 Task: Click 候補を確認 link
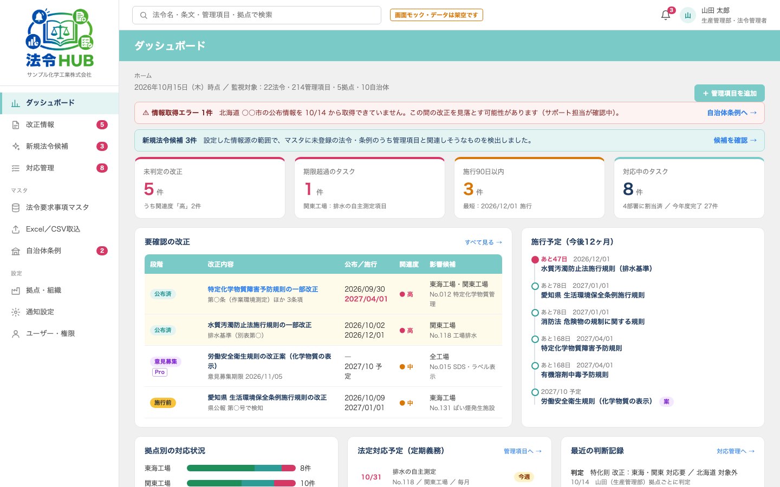tap(735, 141)
